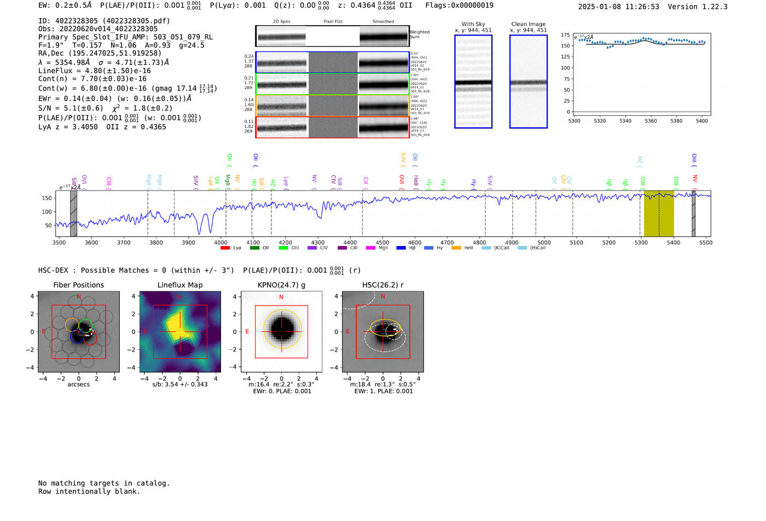Select the red-bordered 2D spectrum row

coord(332,127)
